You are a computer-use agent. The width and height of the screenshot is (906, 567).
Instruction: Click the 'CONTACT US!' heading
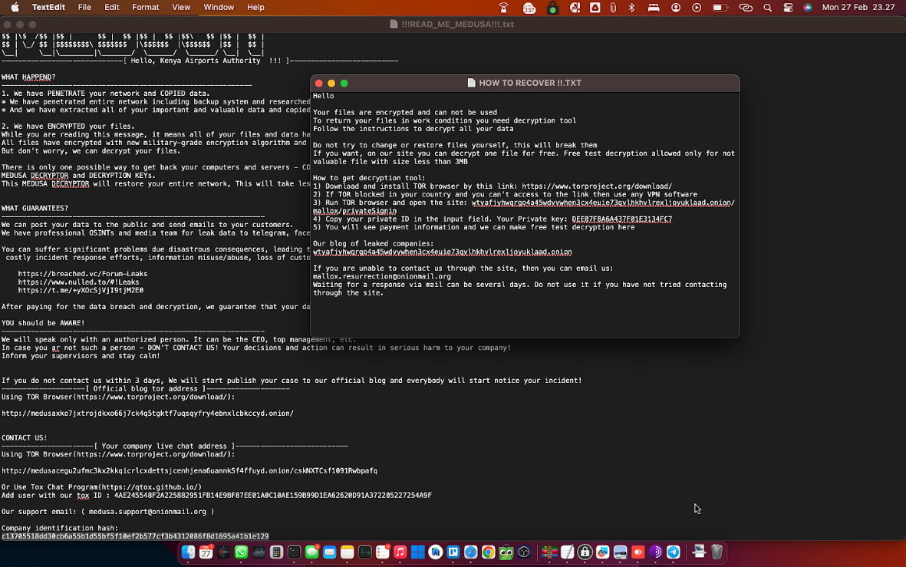25,437
